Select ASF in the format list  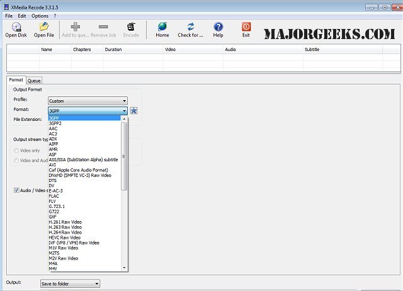(84, 154)
